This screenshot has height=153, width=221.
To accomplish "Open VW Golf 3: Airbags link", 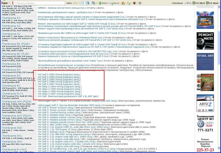I will (x=52, y=132).
